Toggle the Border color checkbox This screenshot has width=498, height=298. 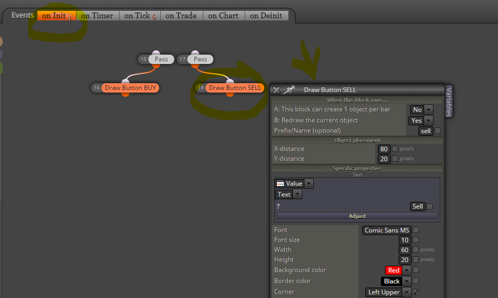[x=416, y=281]
